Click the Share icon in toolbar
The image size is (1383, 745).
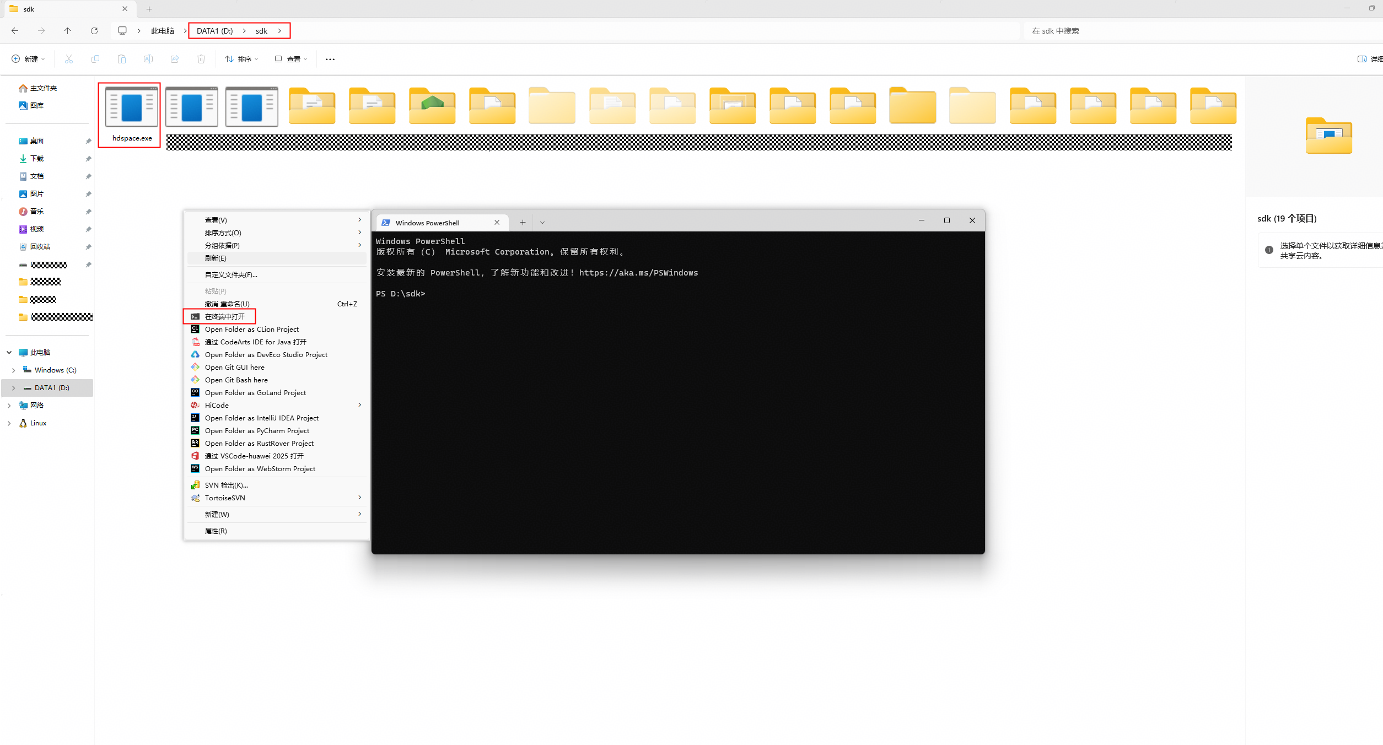click(175, 59)
